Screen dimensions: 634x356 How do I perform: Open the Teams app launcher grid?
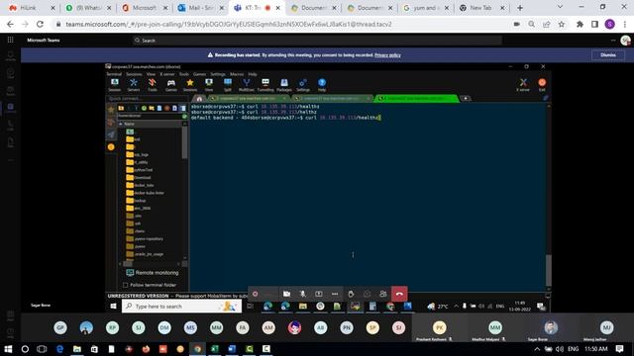coord(11,40)
